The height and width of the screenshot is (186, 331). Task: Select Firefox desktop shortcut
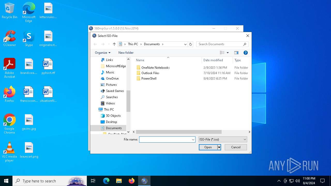pos(10,95)
